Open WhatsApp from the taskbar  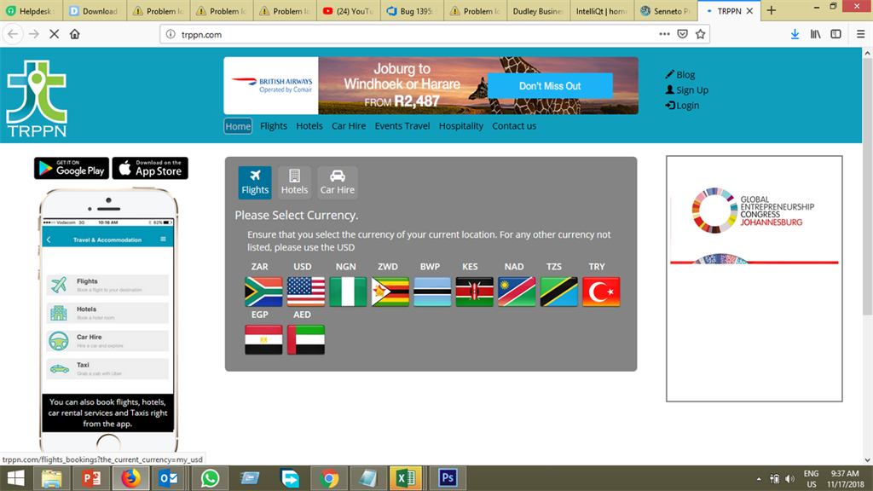click(210, 478)
